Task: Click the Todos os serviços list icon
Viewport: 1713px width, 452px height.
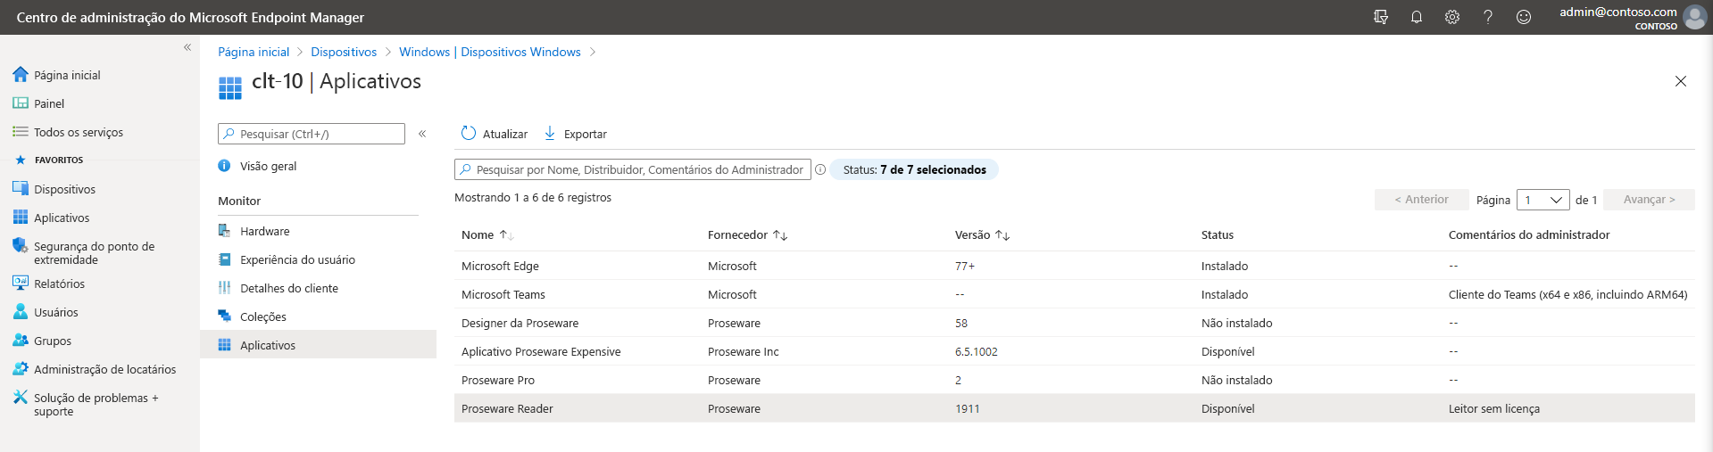Action: click(x=21, y=132)
